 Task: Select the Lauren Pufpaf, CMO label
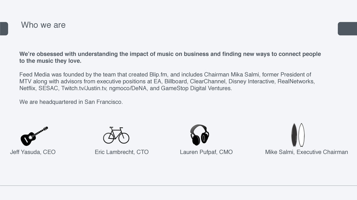pos(206,152)
